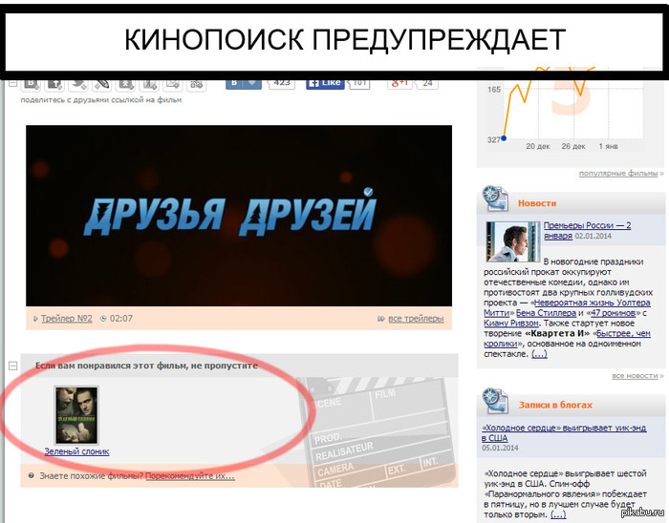Click the blue VK like button
The height and width of the screenshot is (523, 669).
pos(244,83)
